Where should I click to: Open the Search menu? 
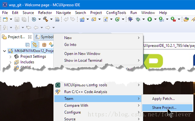(x=80, y=13)
